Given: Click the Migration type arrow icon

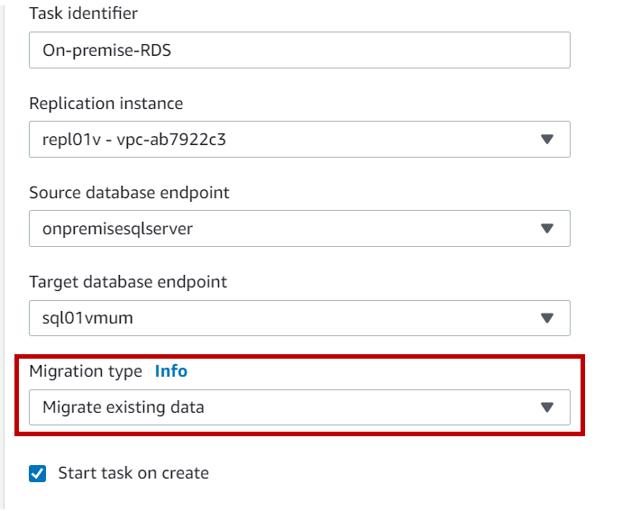Looking at the screenshot, I should pyautogui.click(x=546, y=407).
